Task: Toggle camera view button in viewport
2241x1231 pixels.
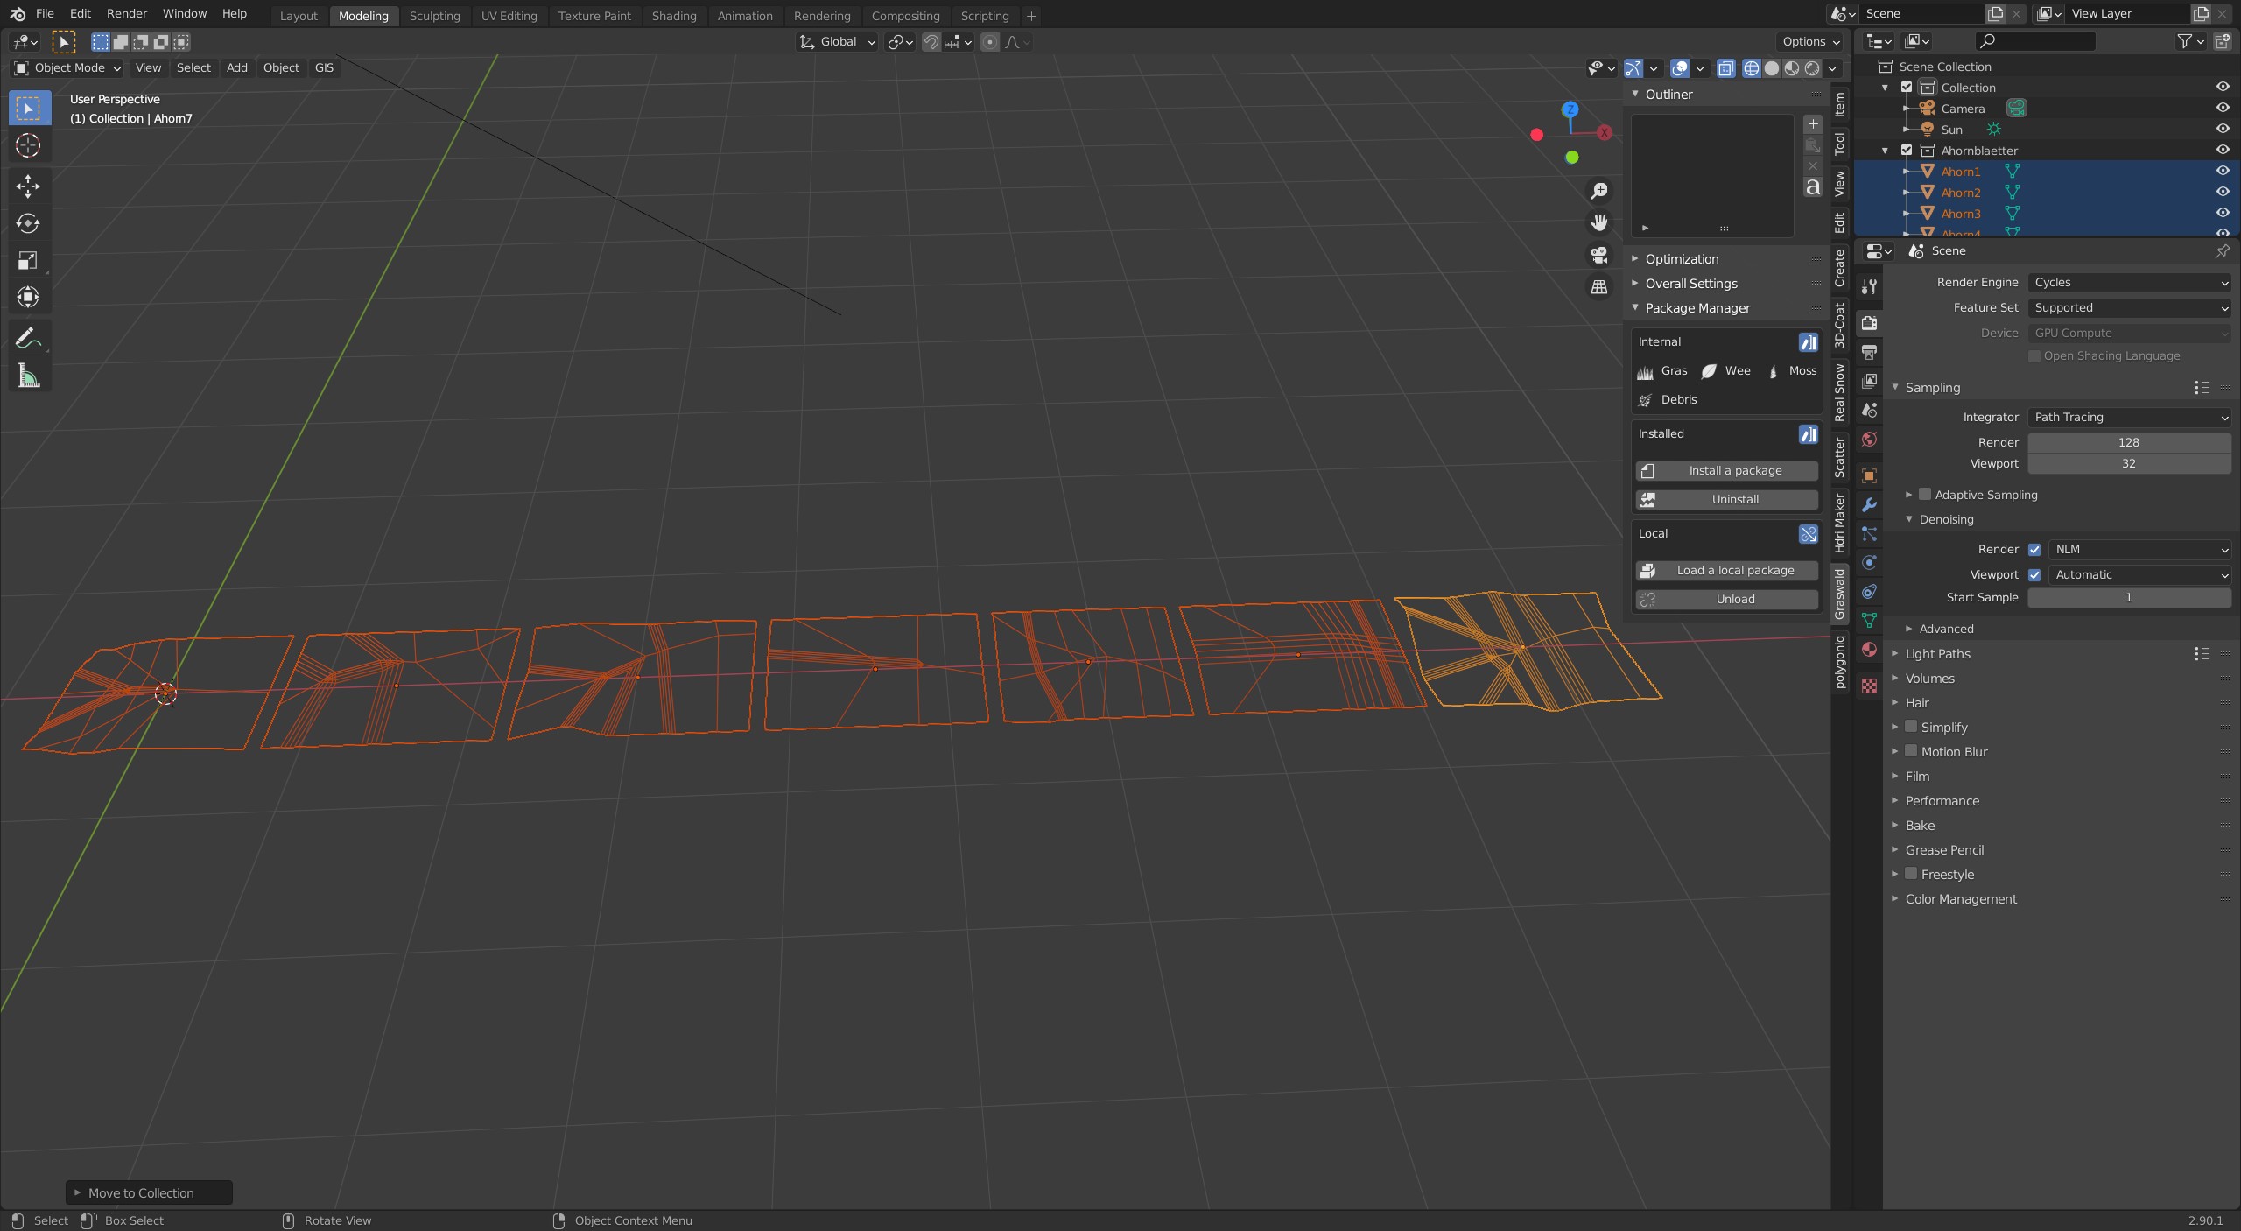Action: [1599, 255]
